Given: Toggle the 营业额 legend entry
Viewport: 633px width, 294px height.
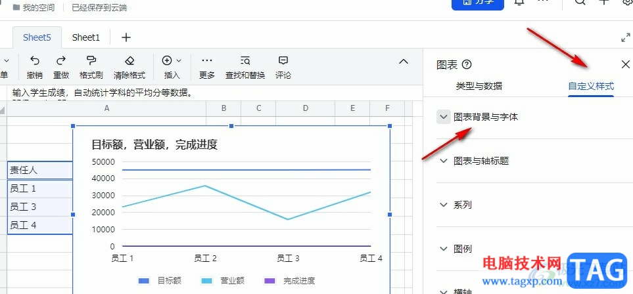Looking at the screenshot, I should [x=222, y=281].
